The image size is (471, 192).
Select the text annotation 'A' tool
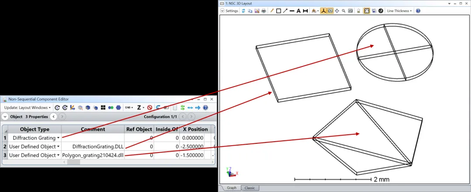[299, 11]
